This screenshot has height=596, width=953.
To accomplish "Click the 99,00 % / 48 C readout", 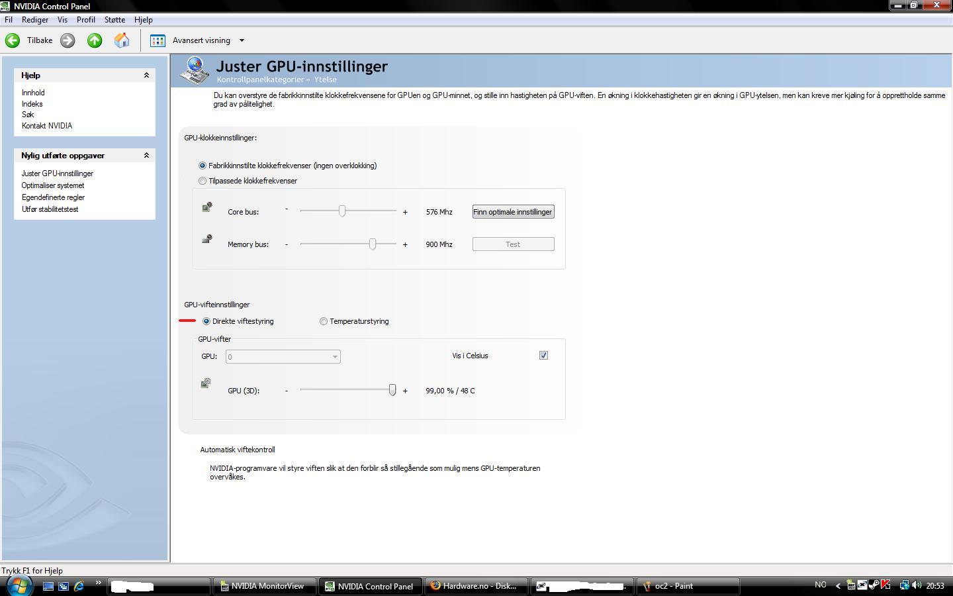I will 450,391.
